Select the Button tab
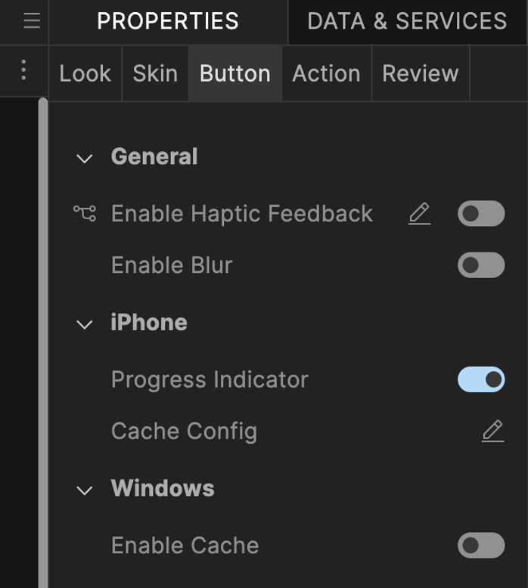Image resolution: width=528 pixels, height=588 pixels. pyautogui.click(x=234, y=73)
